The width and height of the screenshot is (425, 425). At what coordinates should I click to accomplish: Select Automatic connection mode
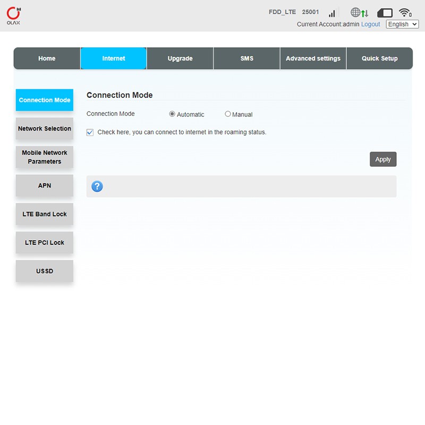[x=172, y=114]
